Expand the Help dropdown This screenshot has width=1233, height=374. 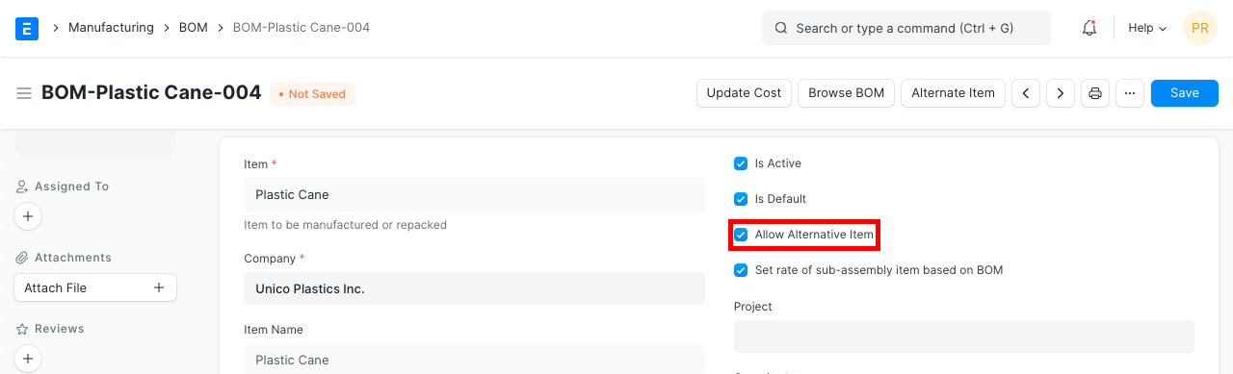[1147, 29]
